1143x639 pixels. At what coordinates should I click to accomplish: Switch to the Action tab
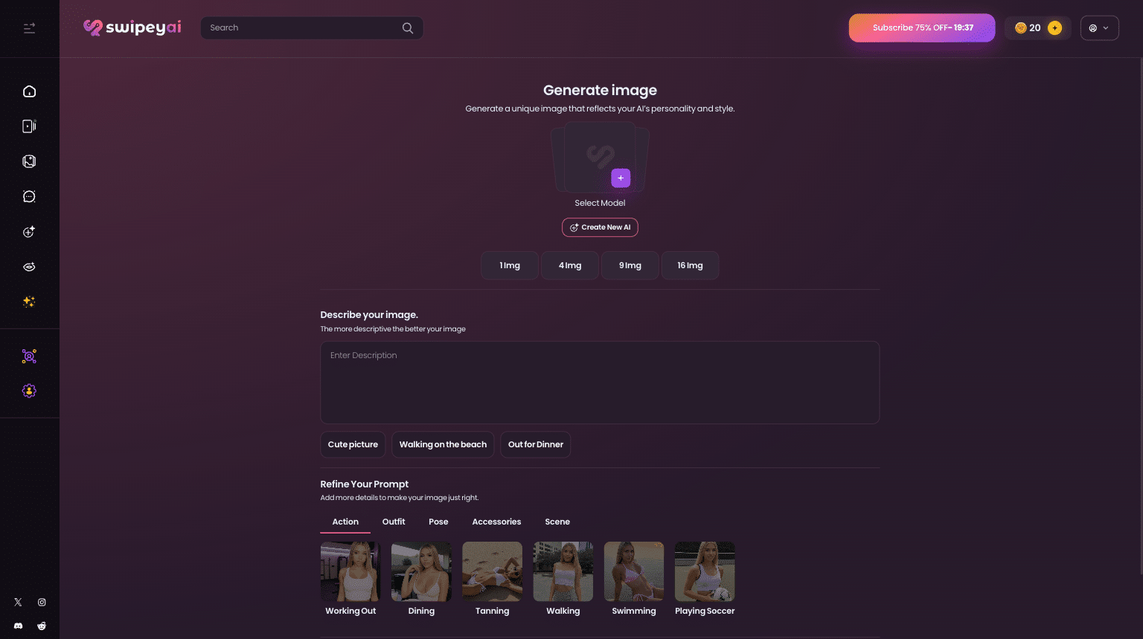click(345, 522)
